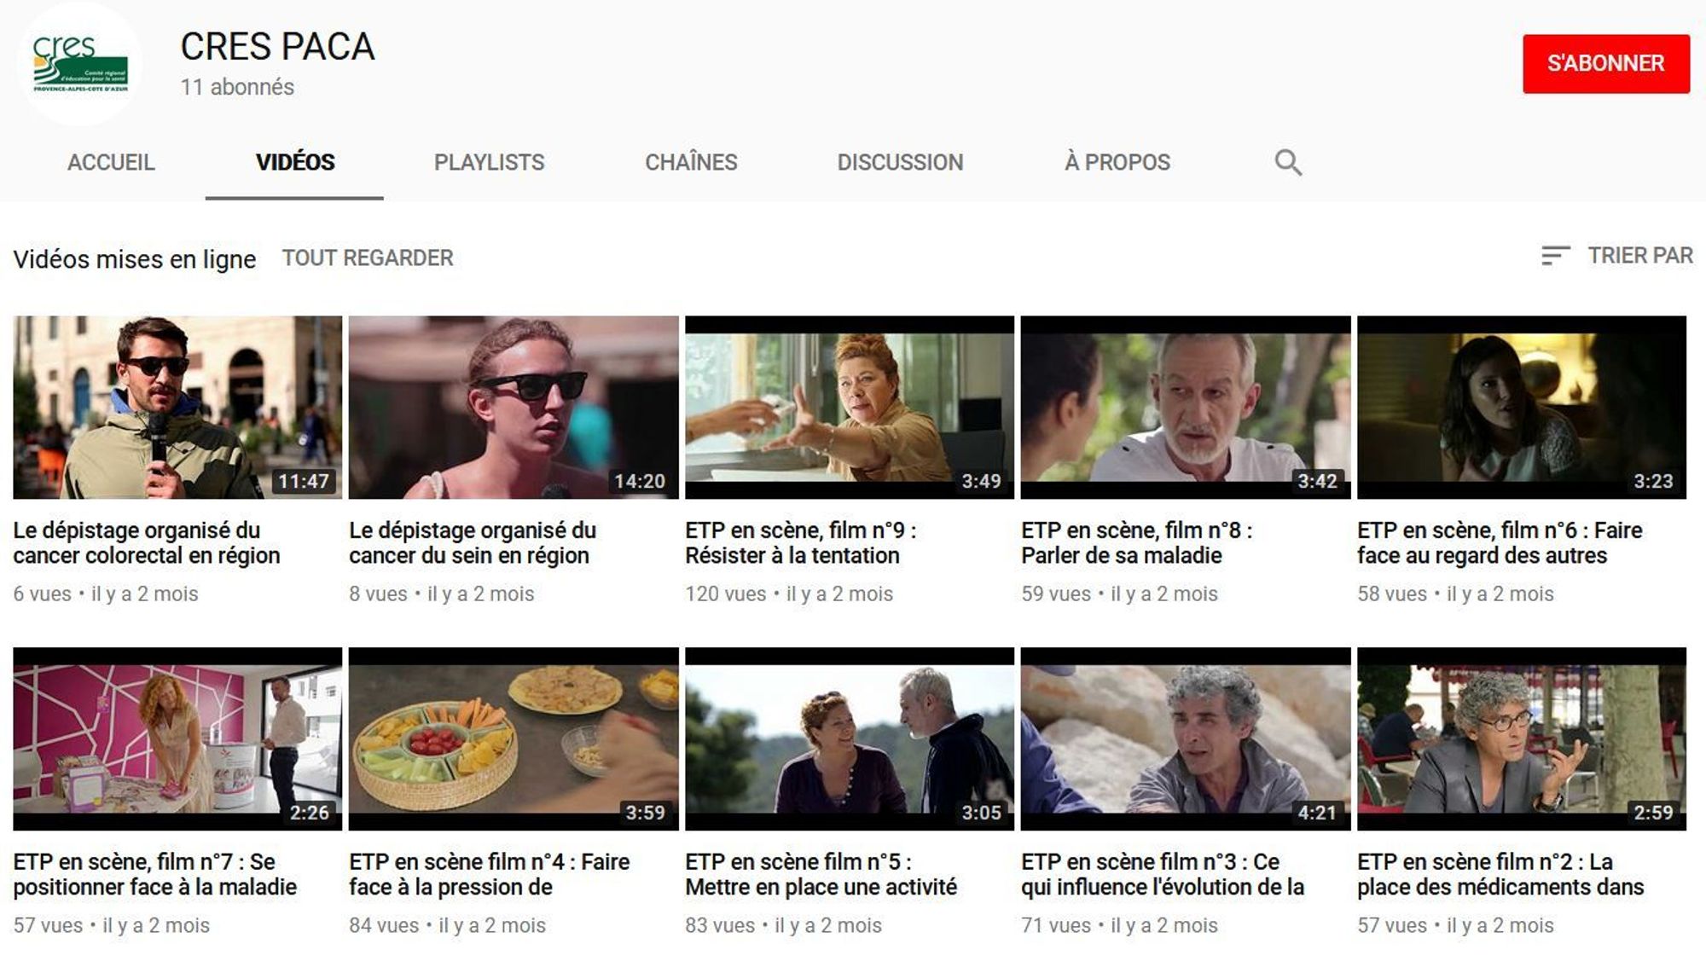This screenshot has width=1706, height=967.
Task: Switch to the VIDÉOS tab
Action: (294, 161)
